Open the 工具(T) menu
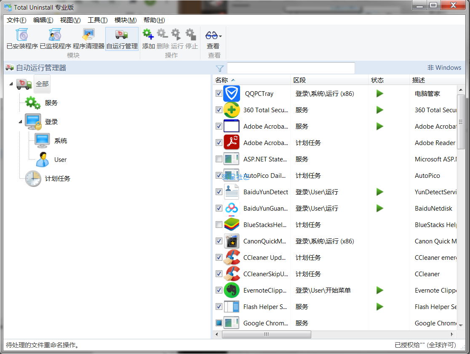This screenshot has width=470, height=354. pyautogui.click(x=97, y=20)
